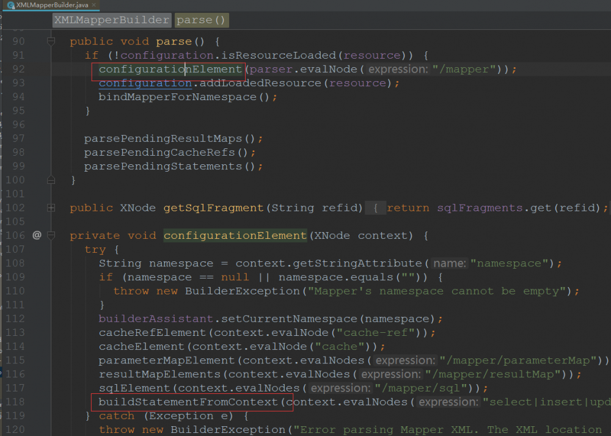Click the highlighted configurationElement declaration on line 106
Image resolution: width=611 pixels, height=436 pixels.
point(235,236)
